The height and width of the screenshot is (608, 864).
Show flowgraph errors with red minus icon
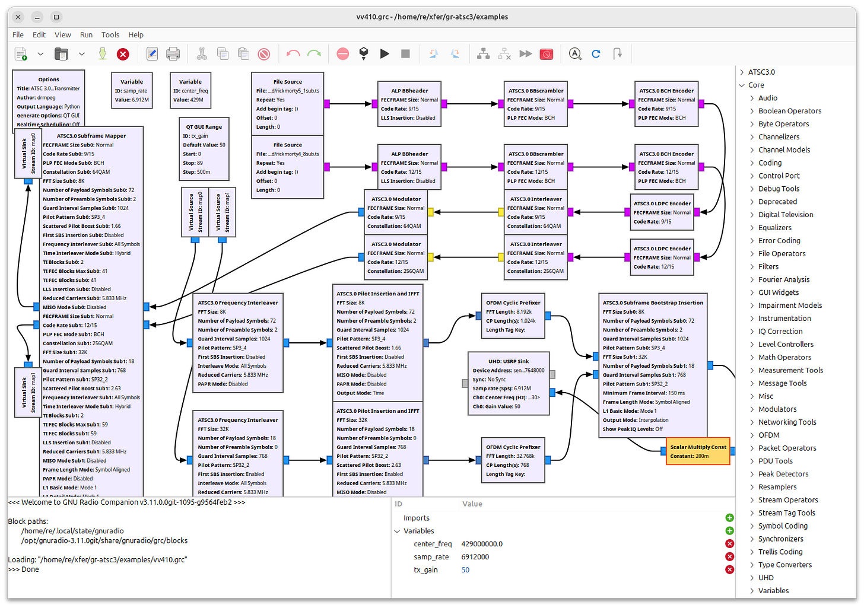343,54
